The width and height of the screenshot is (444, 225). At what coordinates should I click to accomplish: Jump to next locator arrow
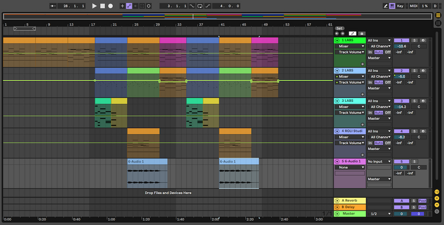click(342, 33)
